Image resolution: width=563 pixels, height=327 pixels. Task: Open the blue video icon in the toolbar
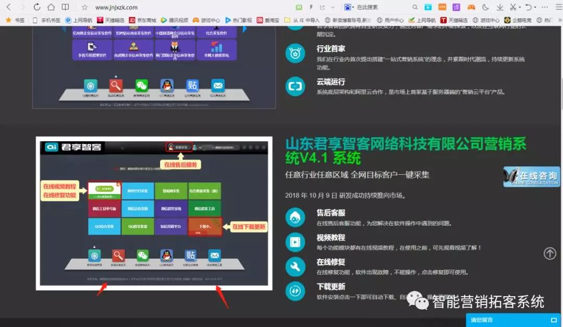[428, 7]
